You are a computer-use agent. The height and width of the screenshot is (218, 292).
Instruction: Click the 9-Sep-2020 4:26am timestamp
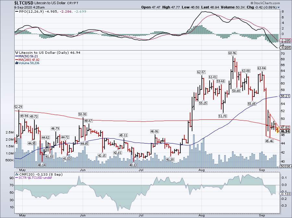tap(30, 7)
